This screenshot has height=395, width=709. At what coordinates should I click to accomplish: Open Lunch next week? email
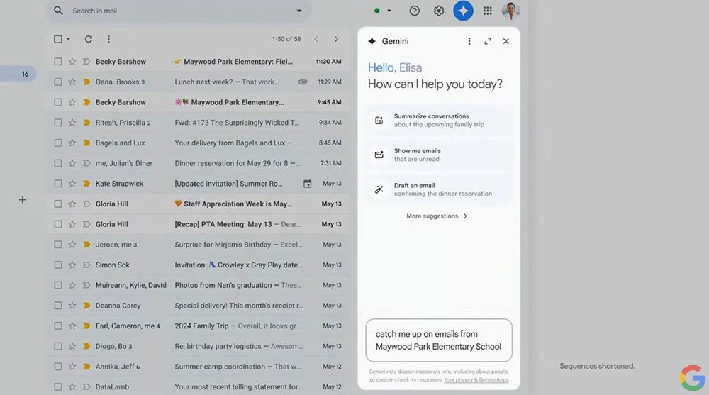(198, 82)
